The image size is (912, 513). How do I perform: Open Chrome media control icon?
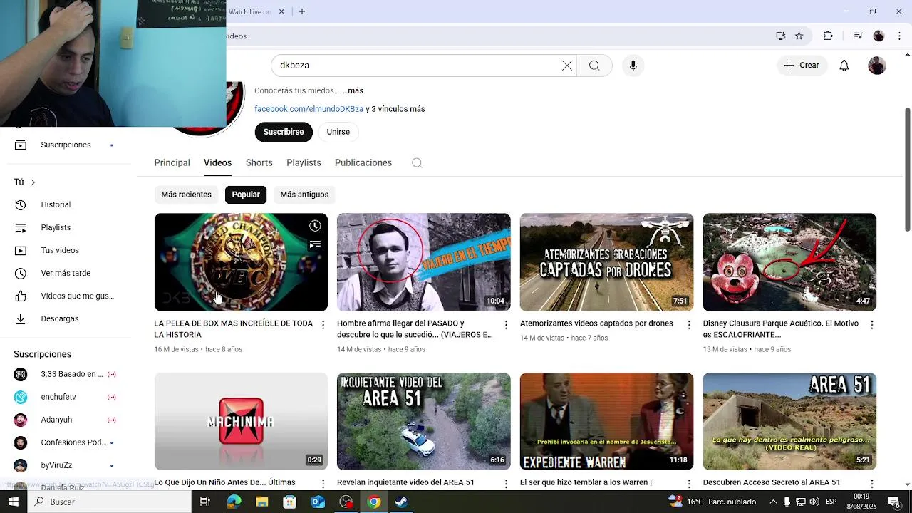858,36
